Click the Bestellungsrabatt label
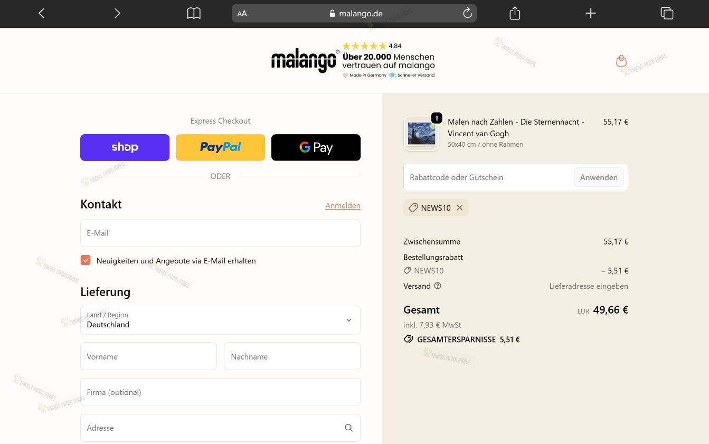This screenshot has width=709, height=444. click(x=433, y=257)
